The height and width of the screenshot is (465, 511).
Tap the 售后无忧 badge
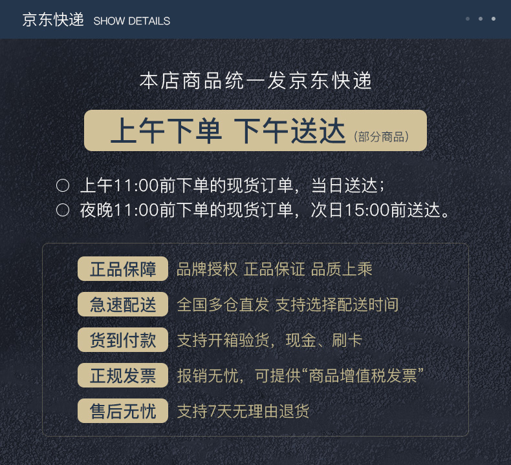pyautogui.click(x=123, y=411)
